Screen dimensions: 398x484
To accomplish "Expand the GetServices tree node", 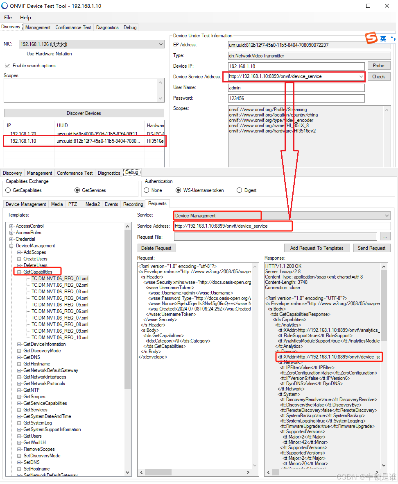I will tap(19, 410).
